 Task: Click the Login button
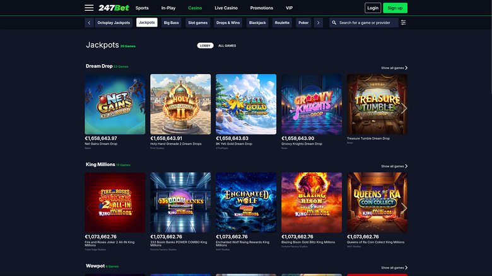coord(373,8)
